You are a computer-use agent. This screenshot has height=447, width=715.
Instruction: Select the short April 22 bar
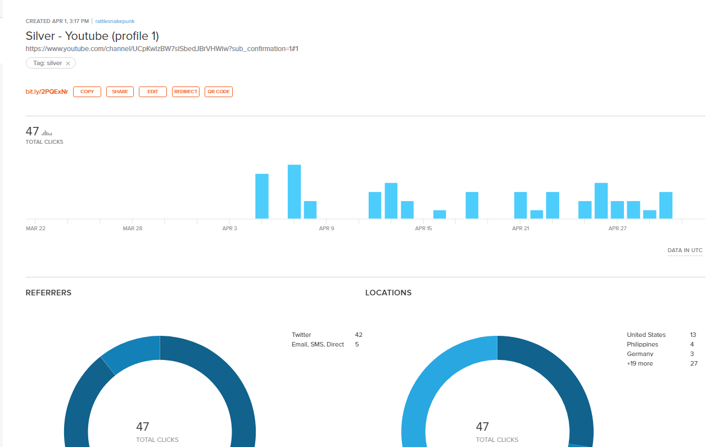pyautogui.click(x=537, y=214)
